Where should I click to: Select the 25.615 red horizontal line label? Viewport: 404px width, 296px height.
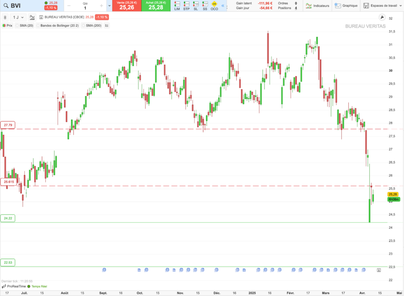coord(9,182)
